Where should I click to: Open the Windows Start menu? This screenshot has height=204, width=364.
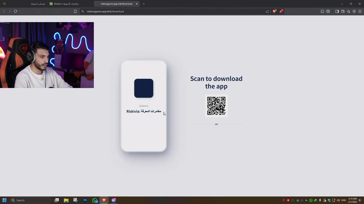[x=4, y=200]
